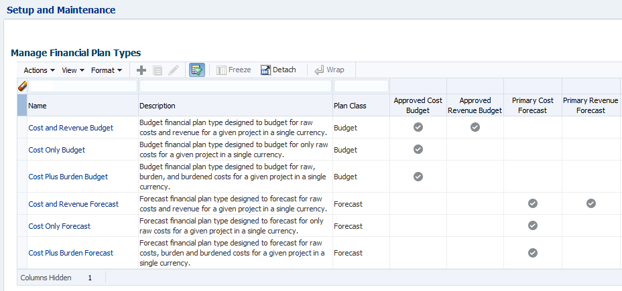The width and height of the screenshot is (622, 291).
Task: Toggle the Query By Example filter icon
Action: click(197, 70)
